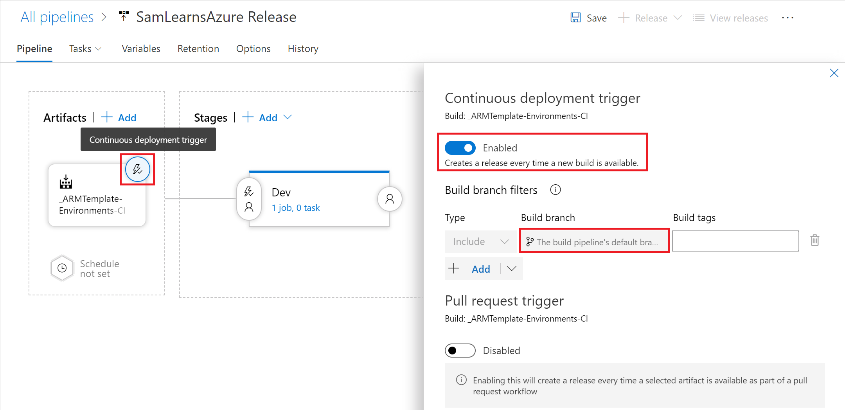Click into the Build tags input field

click(735, 241)
